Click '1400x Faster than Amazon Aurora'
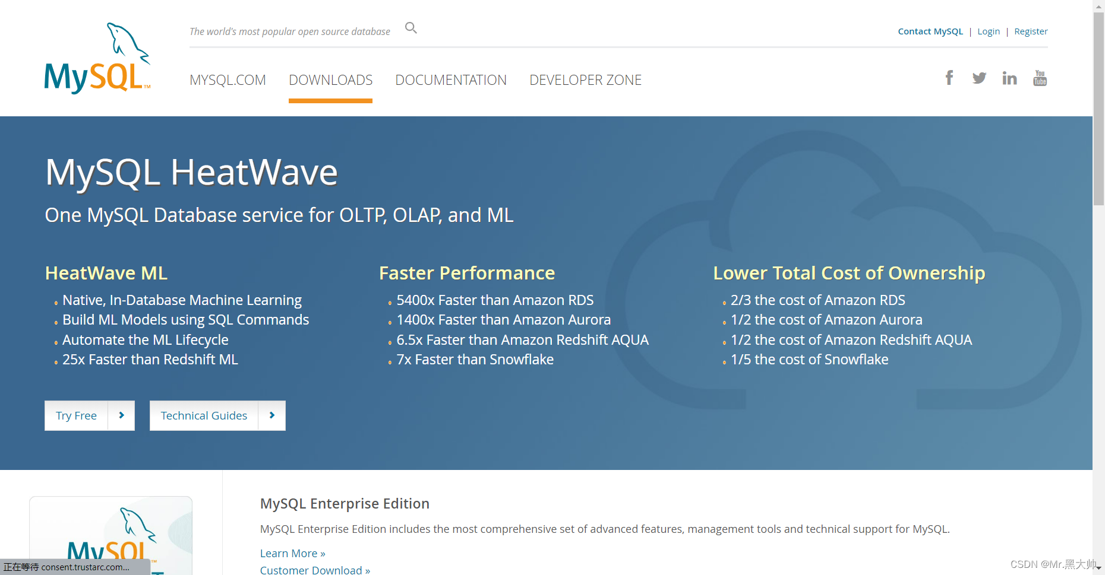This screenshot has height=575, width=1105. (503, 320)
